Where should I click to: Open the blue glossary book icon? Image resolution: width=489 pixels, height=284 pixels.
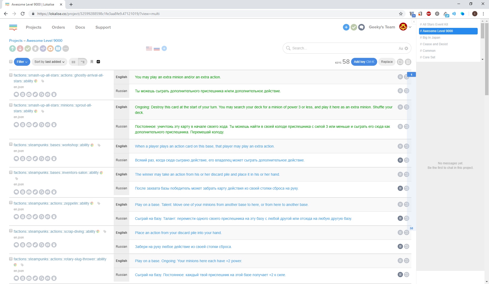point(58,48)
